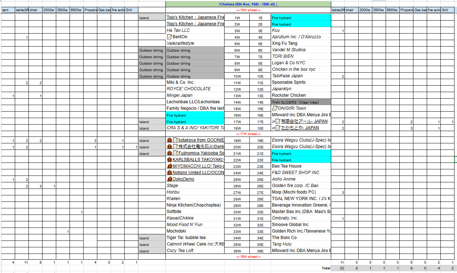This screenshot has width=457, height=273.
Task: Select the TabiKase Japan cell
Action: 301,76
